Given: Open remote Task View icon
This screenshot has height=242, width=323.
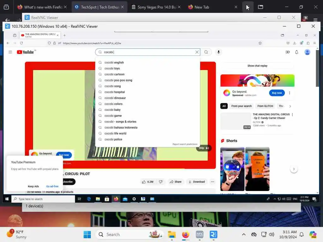Looking at the screenshot, I should (x=79, y=199).
